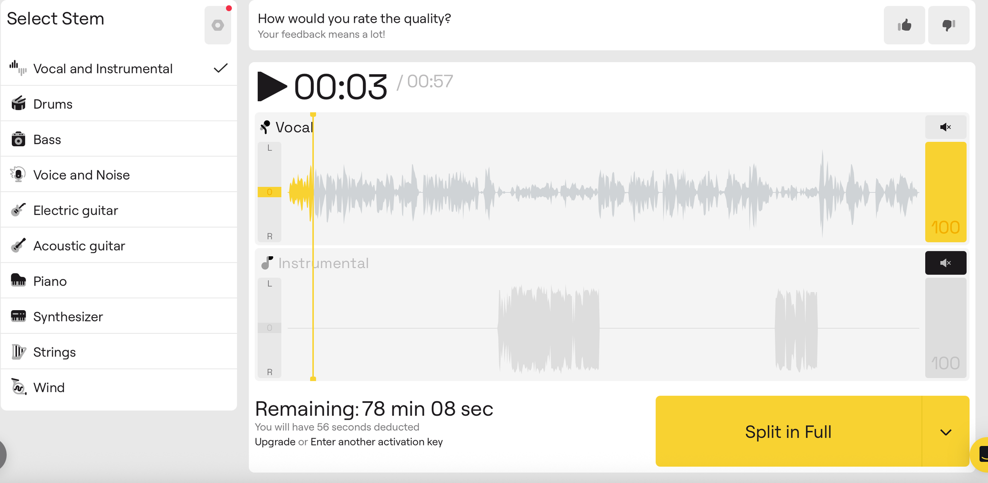
Task: Click the Bass stem icon
Action: coord(19,139)
